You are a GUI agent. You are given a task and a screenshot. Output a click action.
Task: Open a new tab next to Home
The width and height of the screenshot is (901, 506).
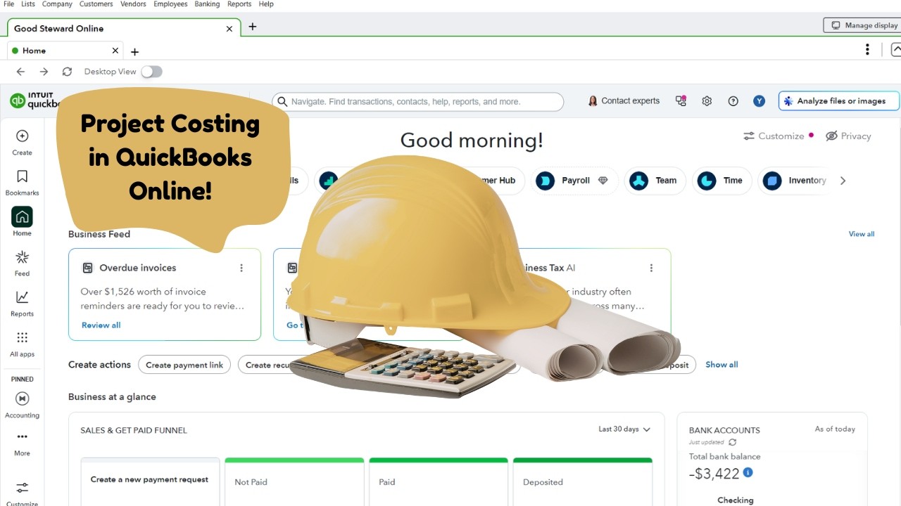(x=134, y=52)
